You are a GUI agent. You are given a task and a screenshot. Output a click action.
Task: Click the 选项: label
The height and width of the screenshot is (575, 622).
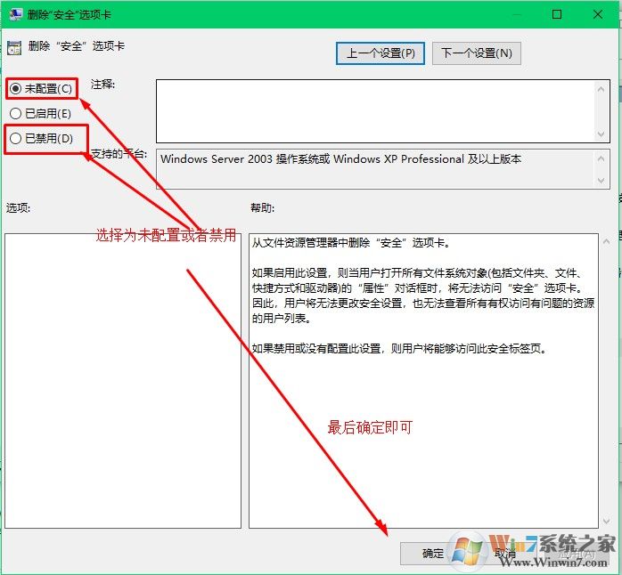pyautogui.click(x=18, y=207)
